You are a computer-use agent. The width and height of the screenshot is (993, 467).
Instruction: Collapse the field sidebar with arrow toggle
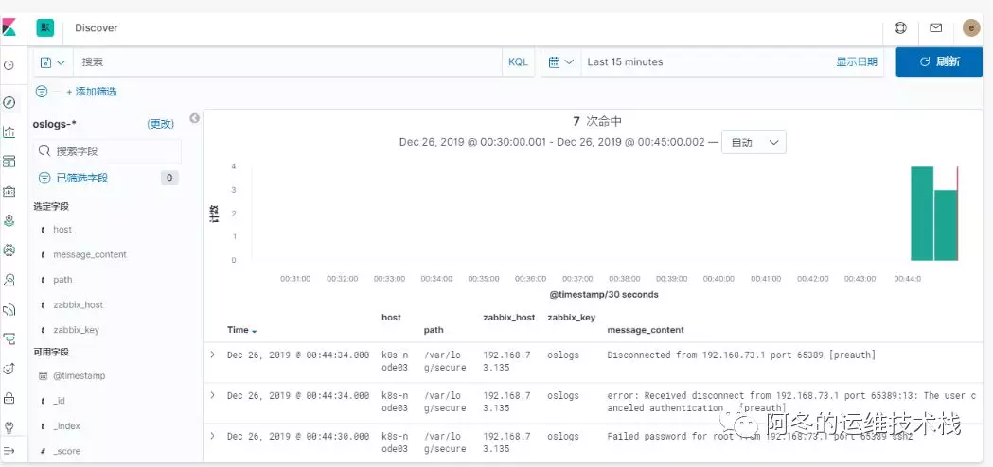(x=195, y=118)
